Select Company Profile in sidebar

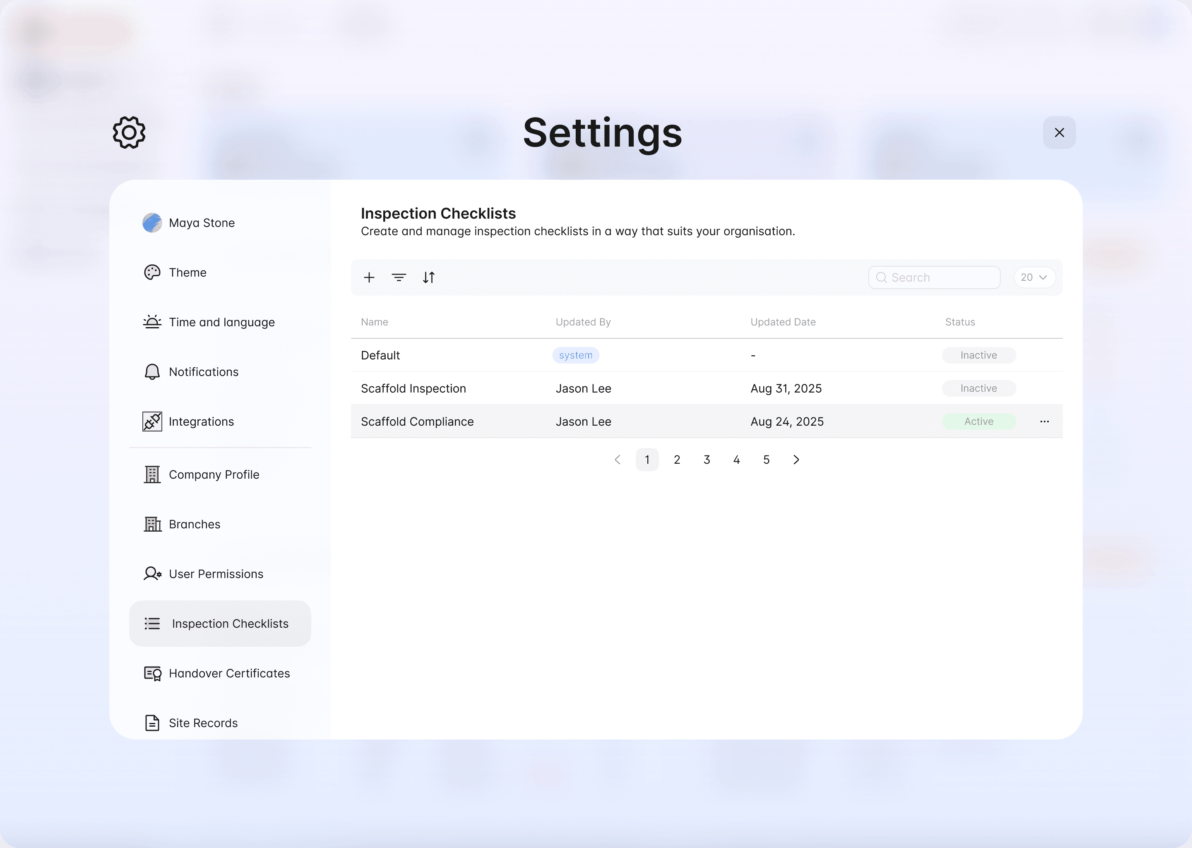pos(220,475)
